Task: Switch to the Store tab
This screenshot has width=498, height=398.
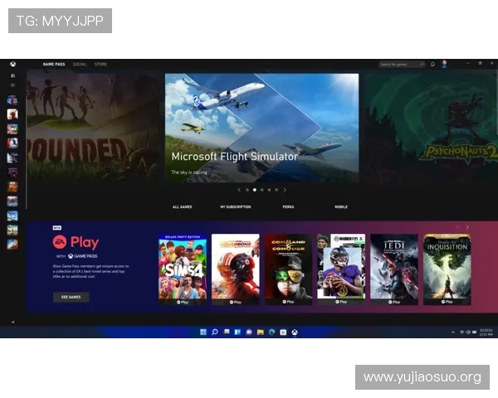Action: pos(100,64)
